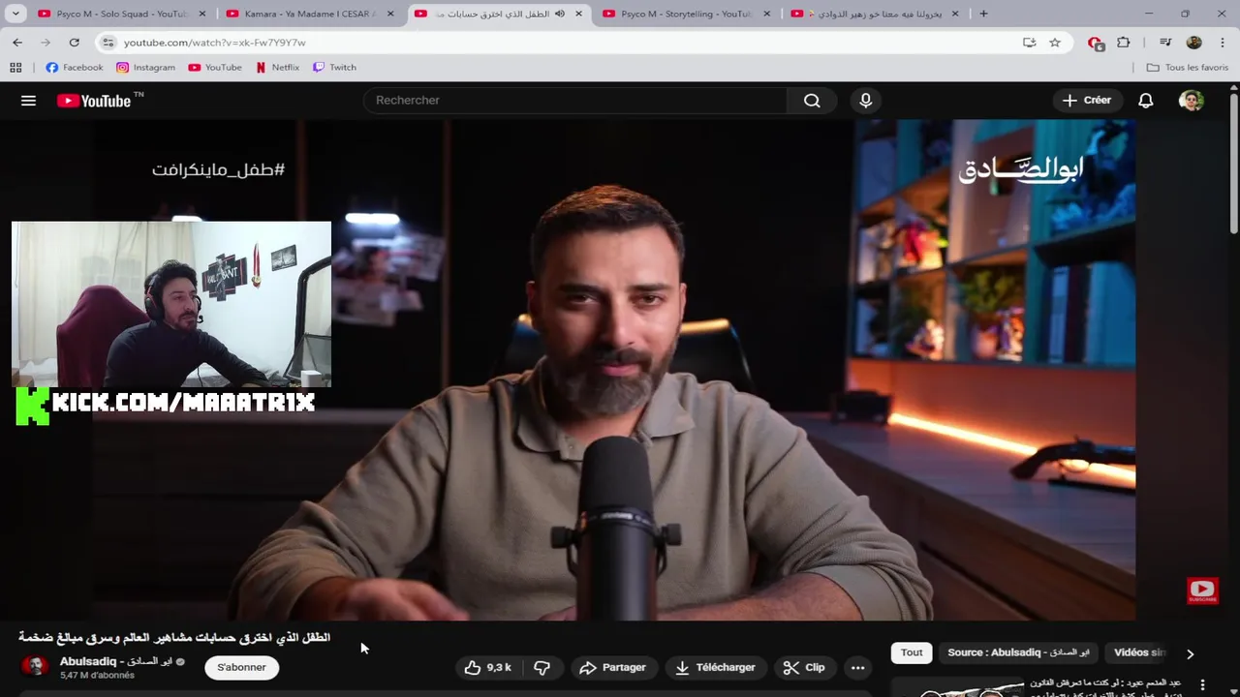This screenshot has width=1240, height=697.
Task: Open the Facebook bookmark
Action: (74, 68)
